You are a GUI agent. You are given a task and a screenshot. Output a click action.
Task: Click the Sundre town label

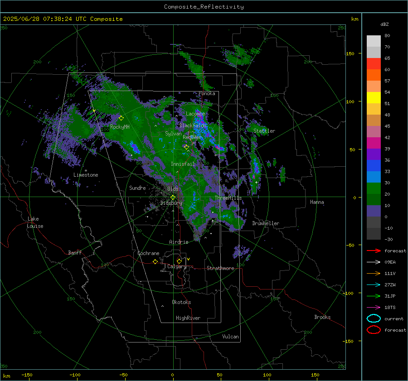click(137, 188)
